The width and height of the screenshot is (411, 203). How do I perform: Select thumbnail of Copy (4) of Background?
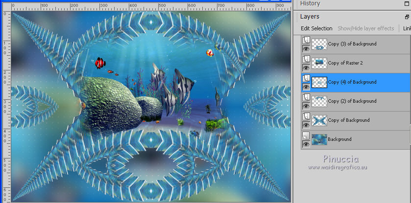click(319, 82)
